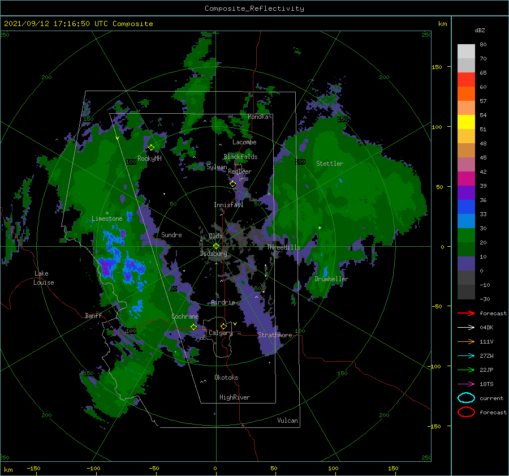Click the Limestone label on map
This screenshot has height=476, width=509.
107,218
